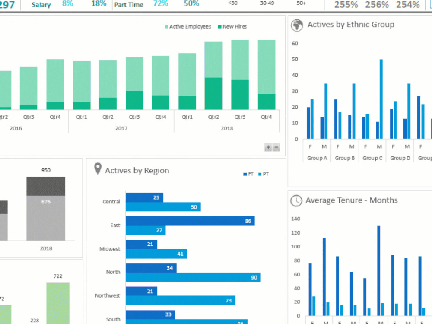Expand timeline chart with plus button

[268, 147]
